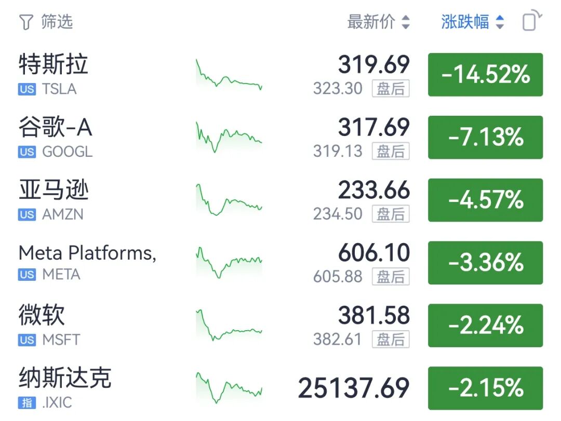The image size is (561, 421).
Task: Click the US badge next to MSFT
Action: point(27,340)
